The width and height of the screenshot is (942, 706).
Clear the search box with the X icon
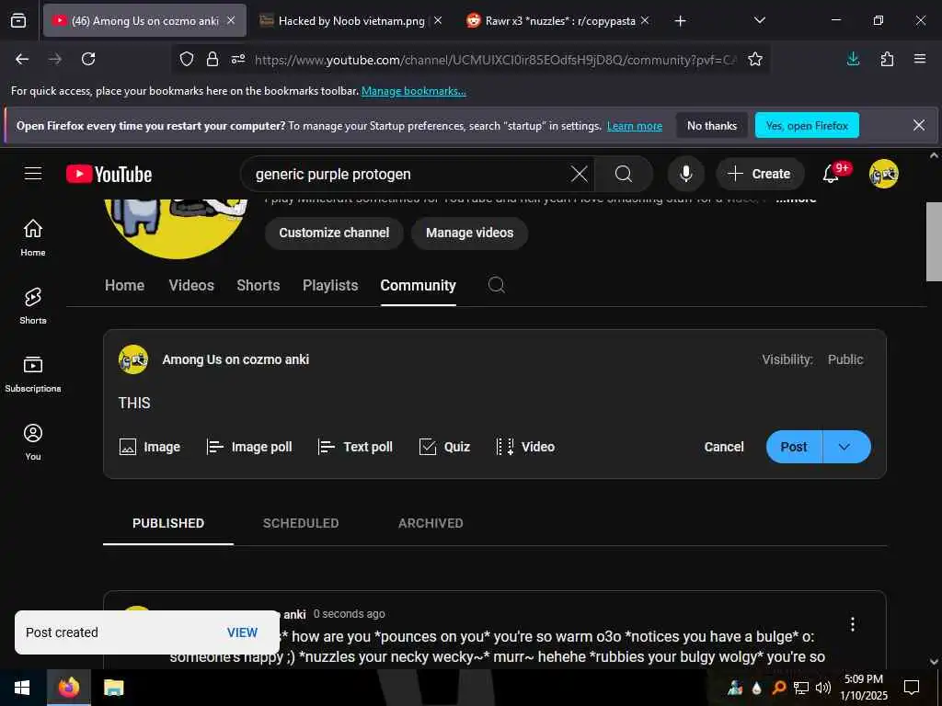click(x=580, y=174)
